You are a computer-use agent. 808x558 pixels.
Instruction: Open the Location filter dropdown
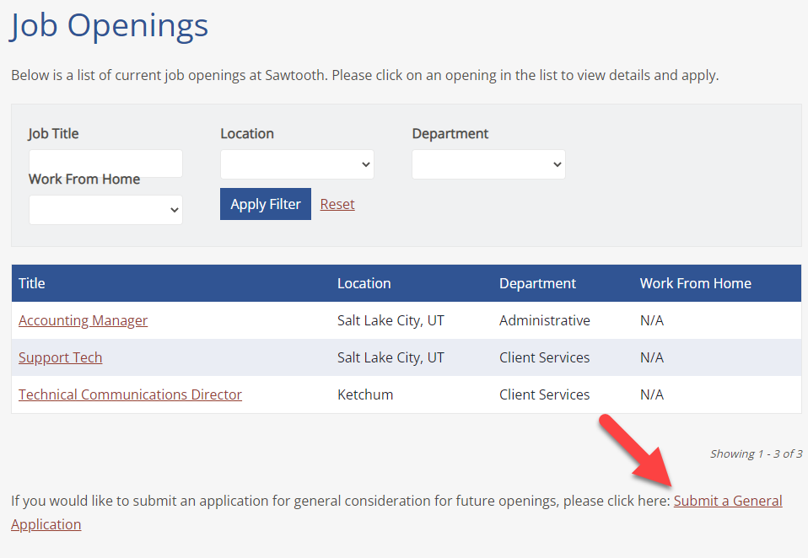click(297, 164)
